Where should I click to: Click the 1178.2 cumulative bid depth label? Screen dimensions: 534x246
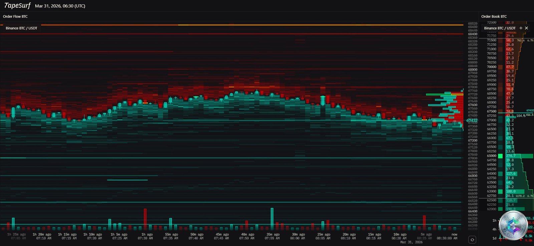click(x=520, y=196)
